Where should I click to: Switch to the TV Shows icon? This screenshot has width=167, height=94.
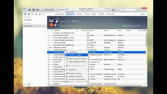tap(32, 14)
